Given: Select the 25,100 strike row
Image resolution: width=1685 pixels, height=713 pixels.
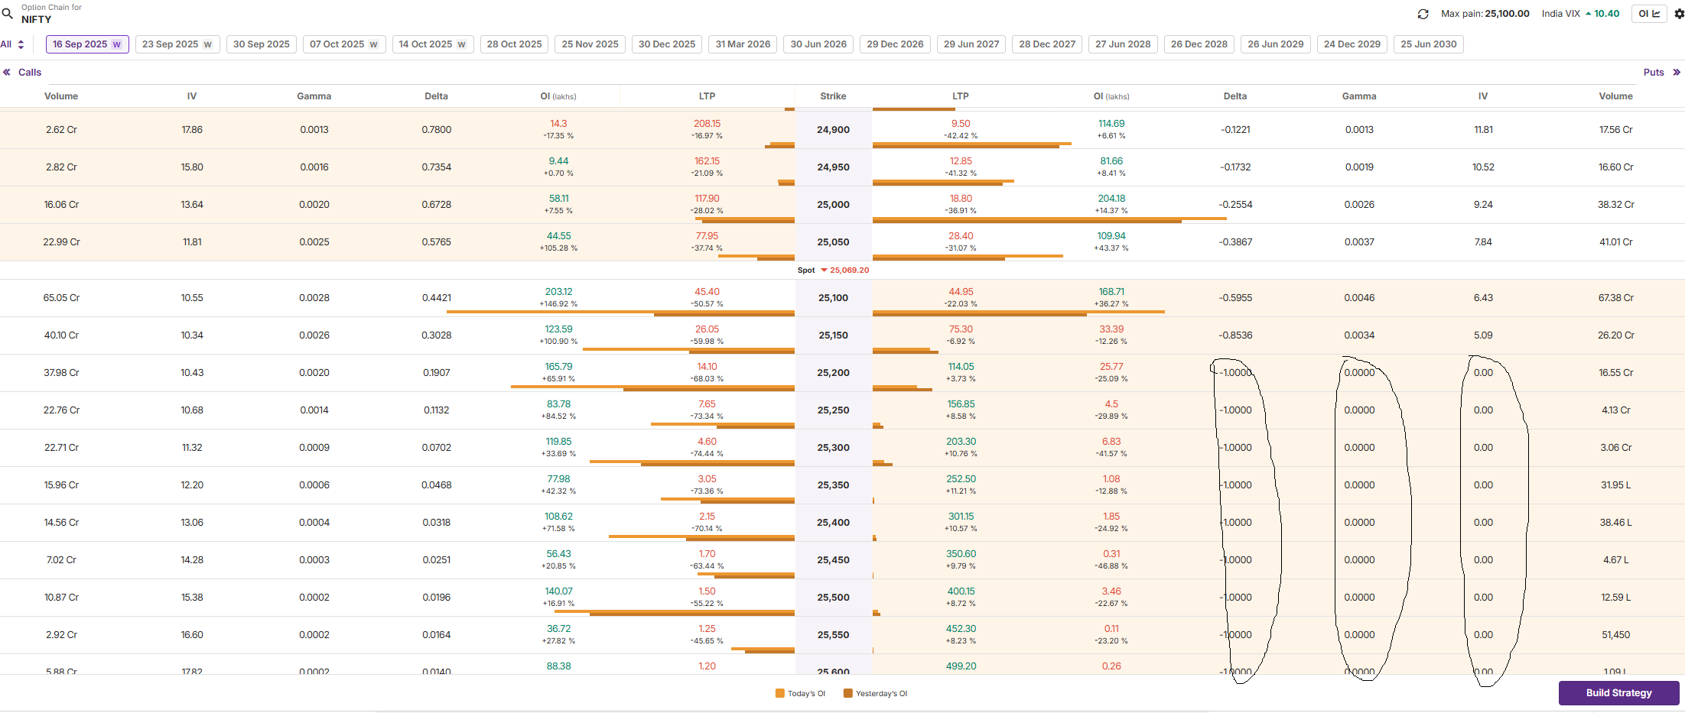Looking at the screenshot, I should (833, 298).
